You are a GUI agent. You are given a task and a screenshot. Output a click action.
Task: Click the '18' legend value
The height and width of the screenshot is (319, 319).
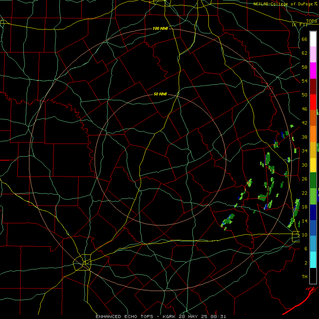click(304, 207)
